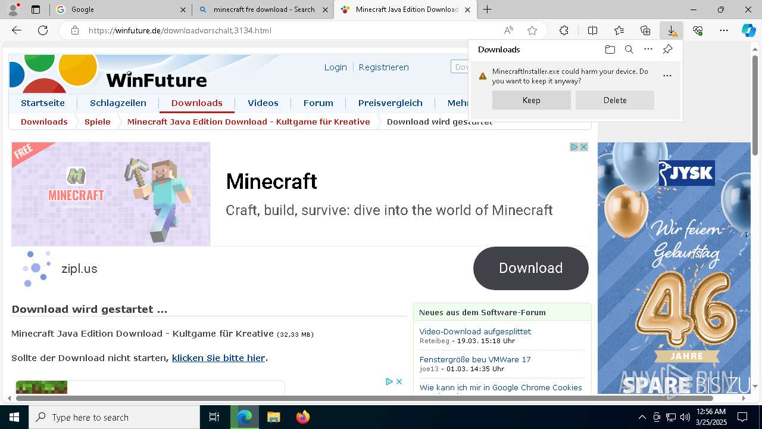Launch the Copilot icon

tap(748, 30)
